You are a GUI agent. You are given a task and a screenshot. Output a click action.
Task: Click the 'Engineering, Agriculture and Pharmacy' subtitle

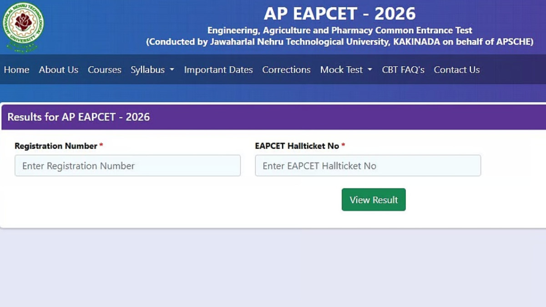tap(340, 30)
